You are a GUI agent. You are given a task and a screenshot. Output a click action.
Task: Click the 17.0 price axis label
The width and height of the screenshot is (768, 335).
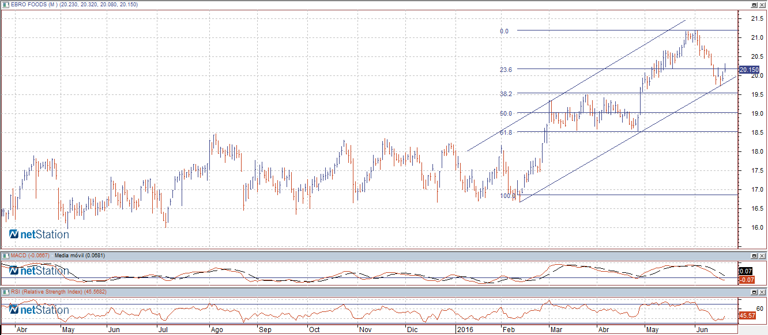(757, 190)
